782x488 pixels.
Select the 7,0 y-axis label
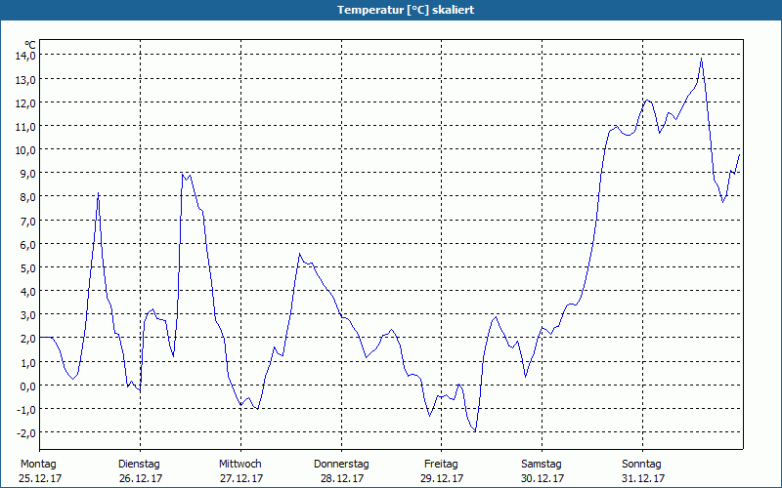(x=27, y=221)
